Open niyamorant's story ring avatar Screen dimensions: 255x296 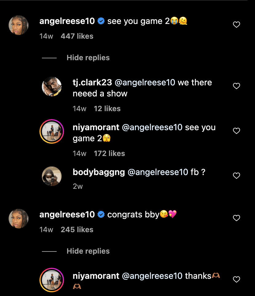tap(52, 131)
